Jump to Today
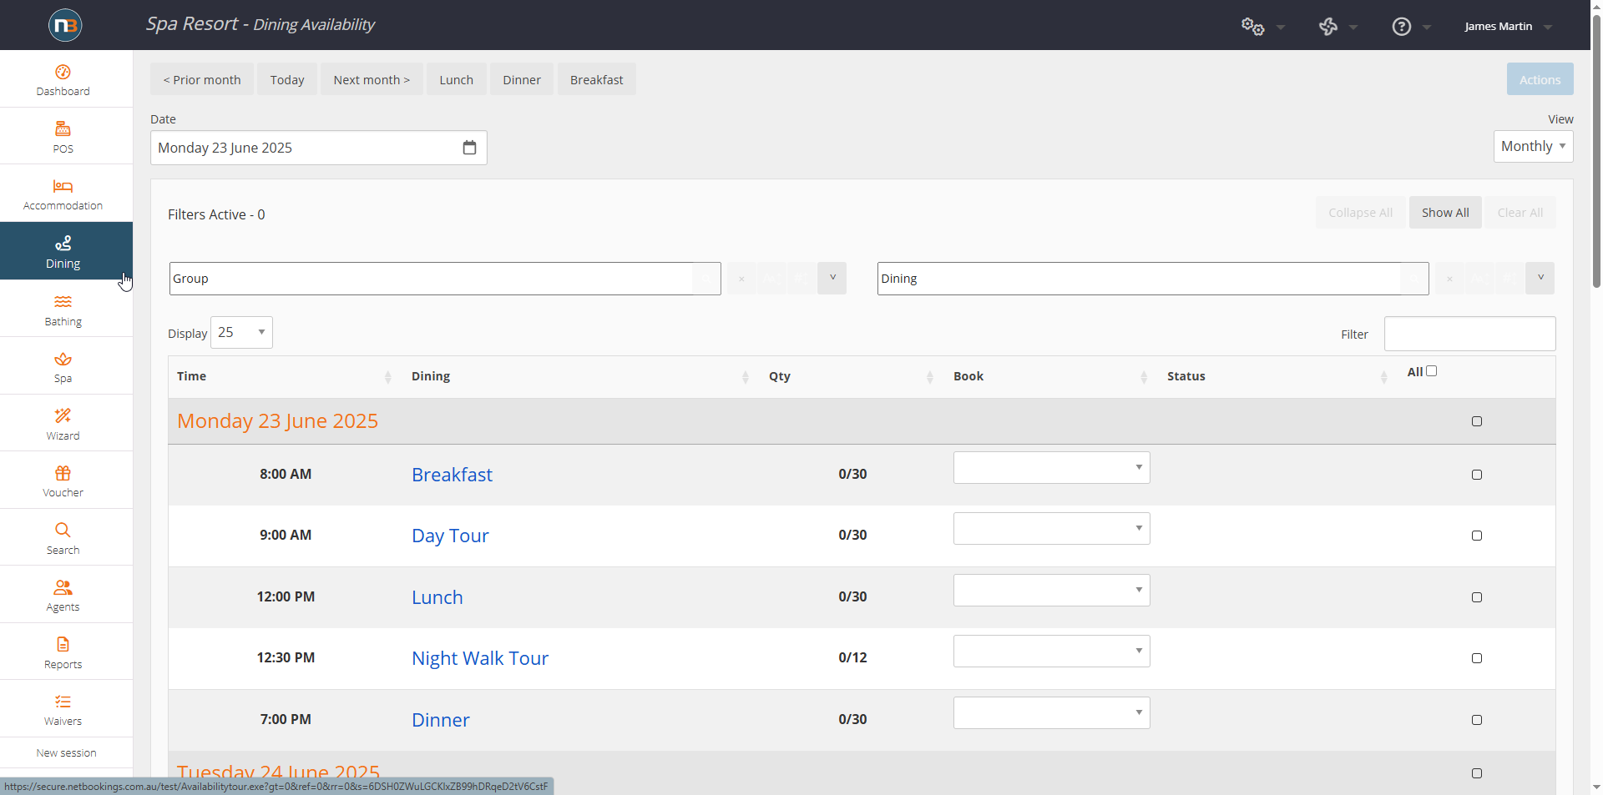This screenshot has height=795, width=1603. click(287, 79)
